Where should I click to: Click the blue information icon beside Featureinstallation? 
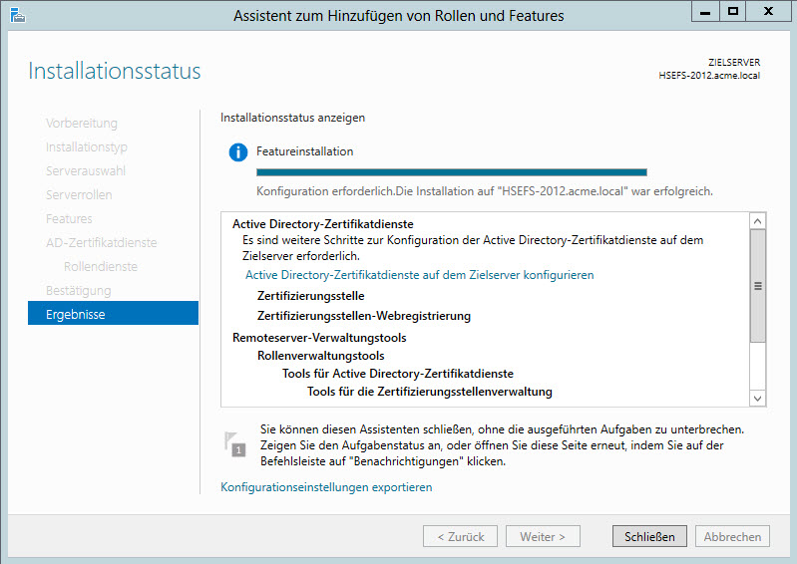[x=237, y=151]
